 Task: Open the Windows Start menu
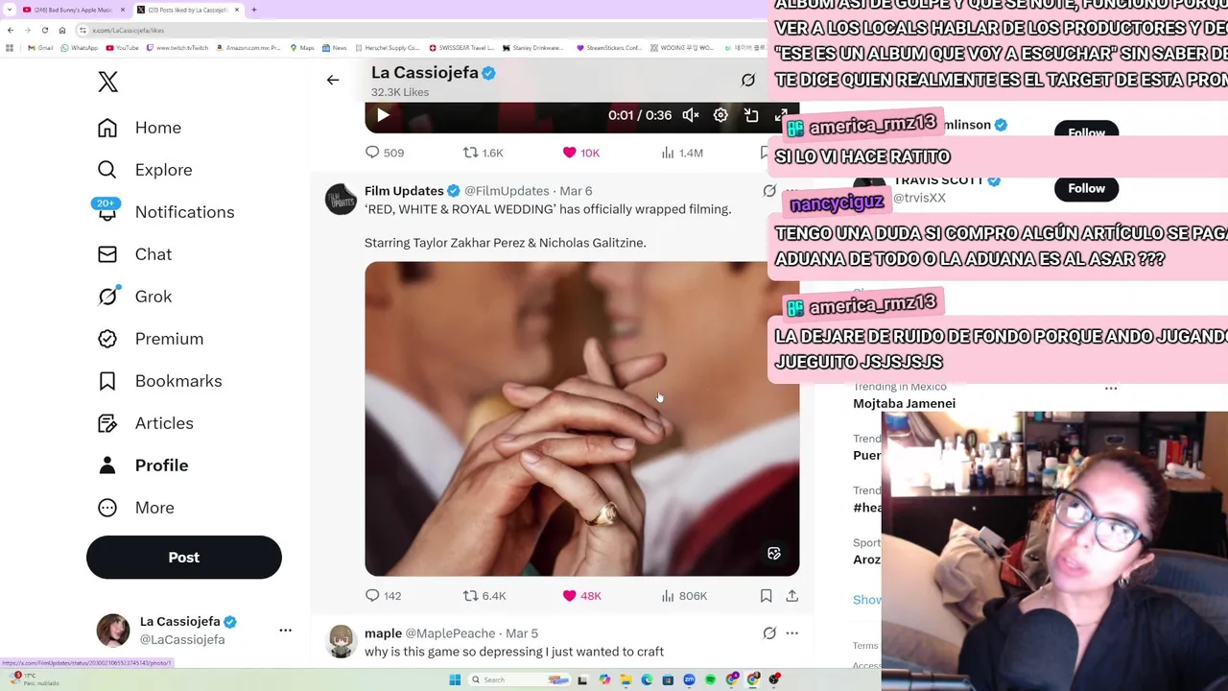pos(455,679)
